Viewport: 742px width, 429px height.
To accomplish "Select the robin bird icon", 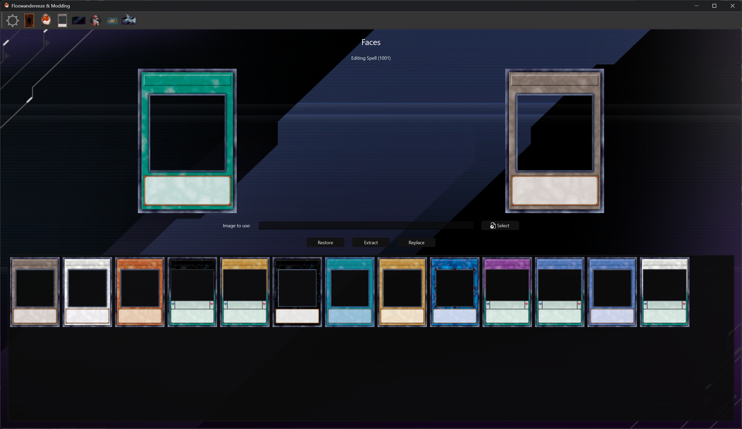I will pos(46,21).
